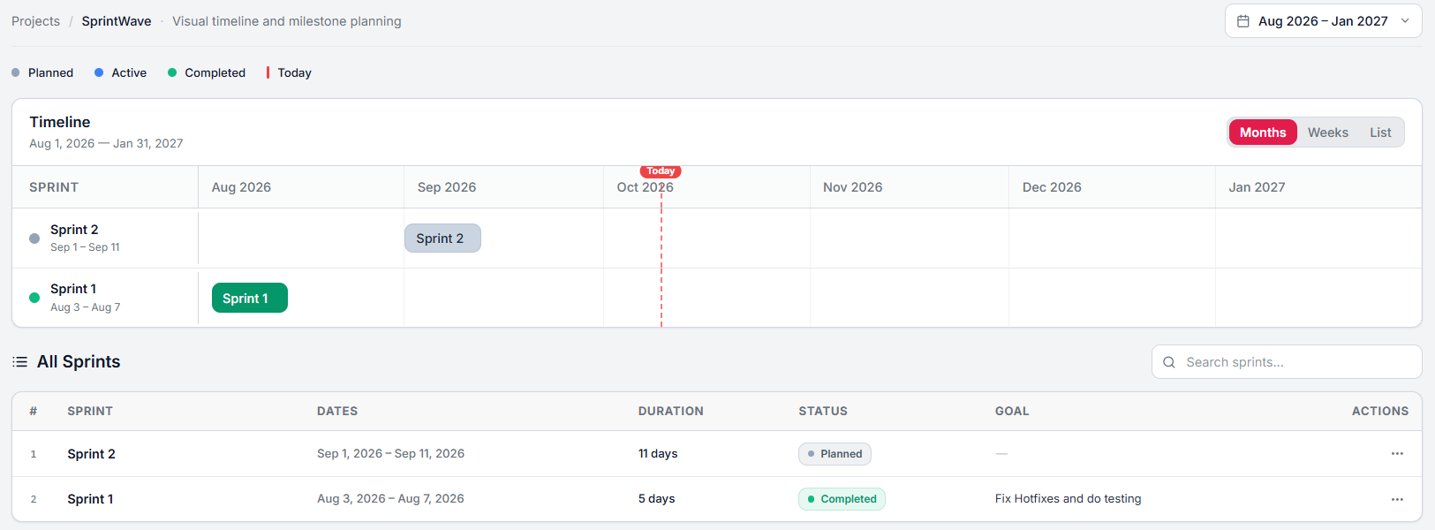
Task: Switch timeline to Weeks view
Action: point(1328,132)
